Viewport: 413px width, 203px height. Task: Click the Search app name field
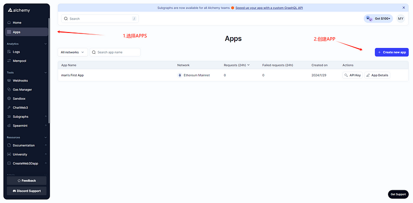115,52
